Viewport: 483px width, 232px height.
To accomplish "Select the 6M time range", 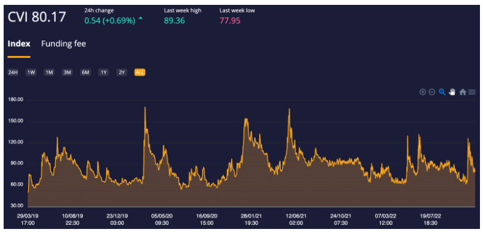I will click(85, 72).
